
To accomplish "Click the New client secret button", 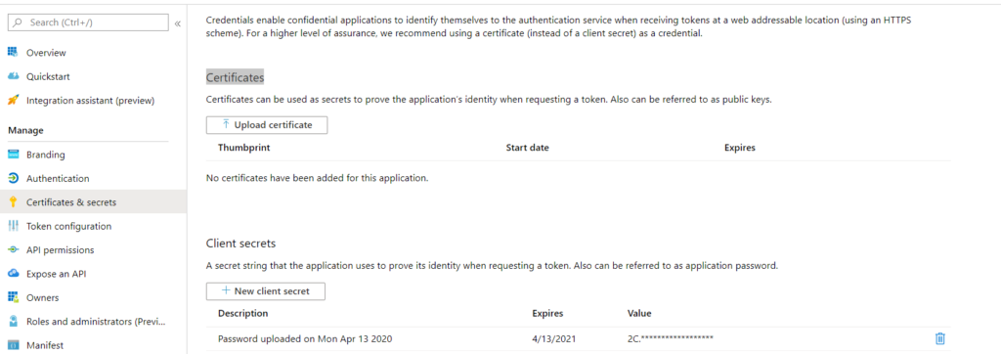I will 266,291.
